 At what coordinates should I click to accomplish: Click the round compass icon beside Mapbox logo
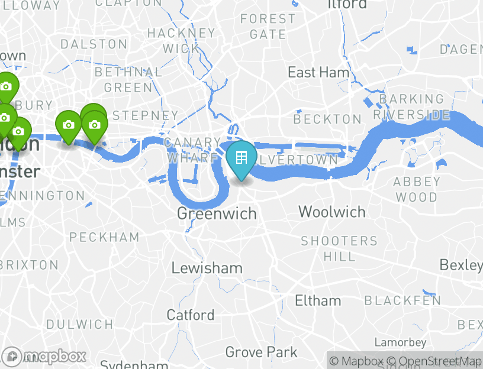tap(12, 357)
